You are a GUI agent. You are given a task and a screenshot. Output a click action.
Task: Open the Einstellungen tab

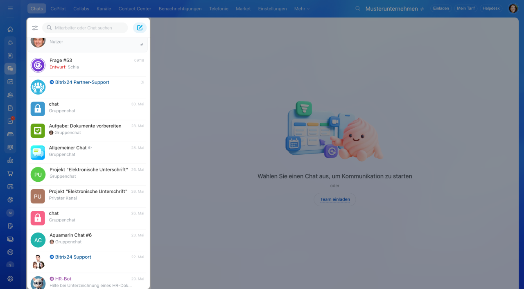pos(272,9)
